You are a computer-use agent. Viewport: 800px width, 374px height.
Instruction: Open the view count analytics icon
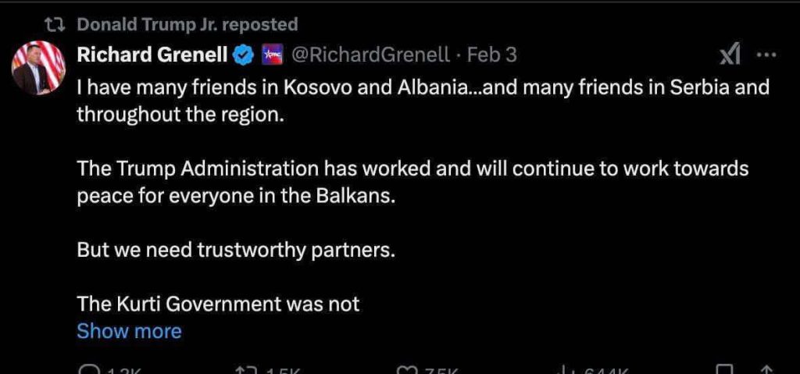566,369
